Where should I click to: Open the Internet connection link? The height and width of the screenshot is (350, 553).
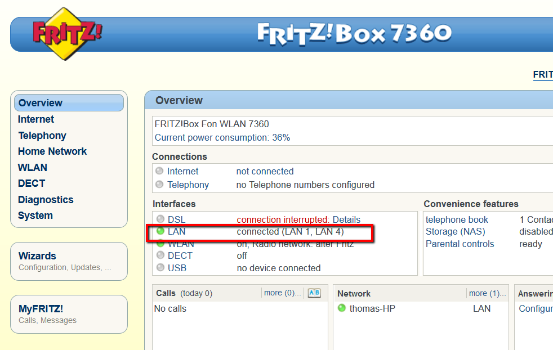182,171
